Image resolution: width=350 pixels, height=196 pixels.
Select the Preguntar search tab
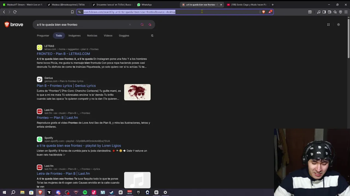pos(43,36)
